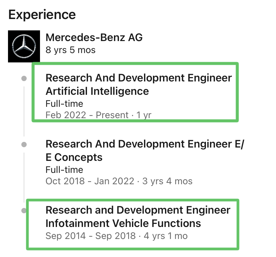Click the timeline bullet beside E/E Concepts role

coord(24,145)
